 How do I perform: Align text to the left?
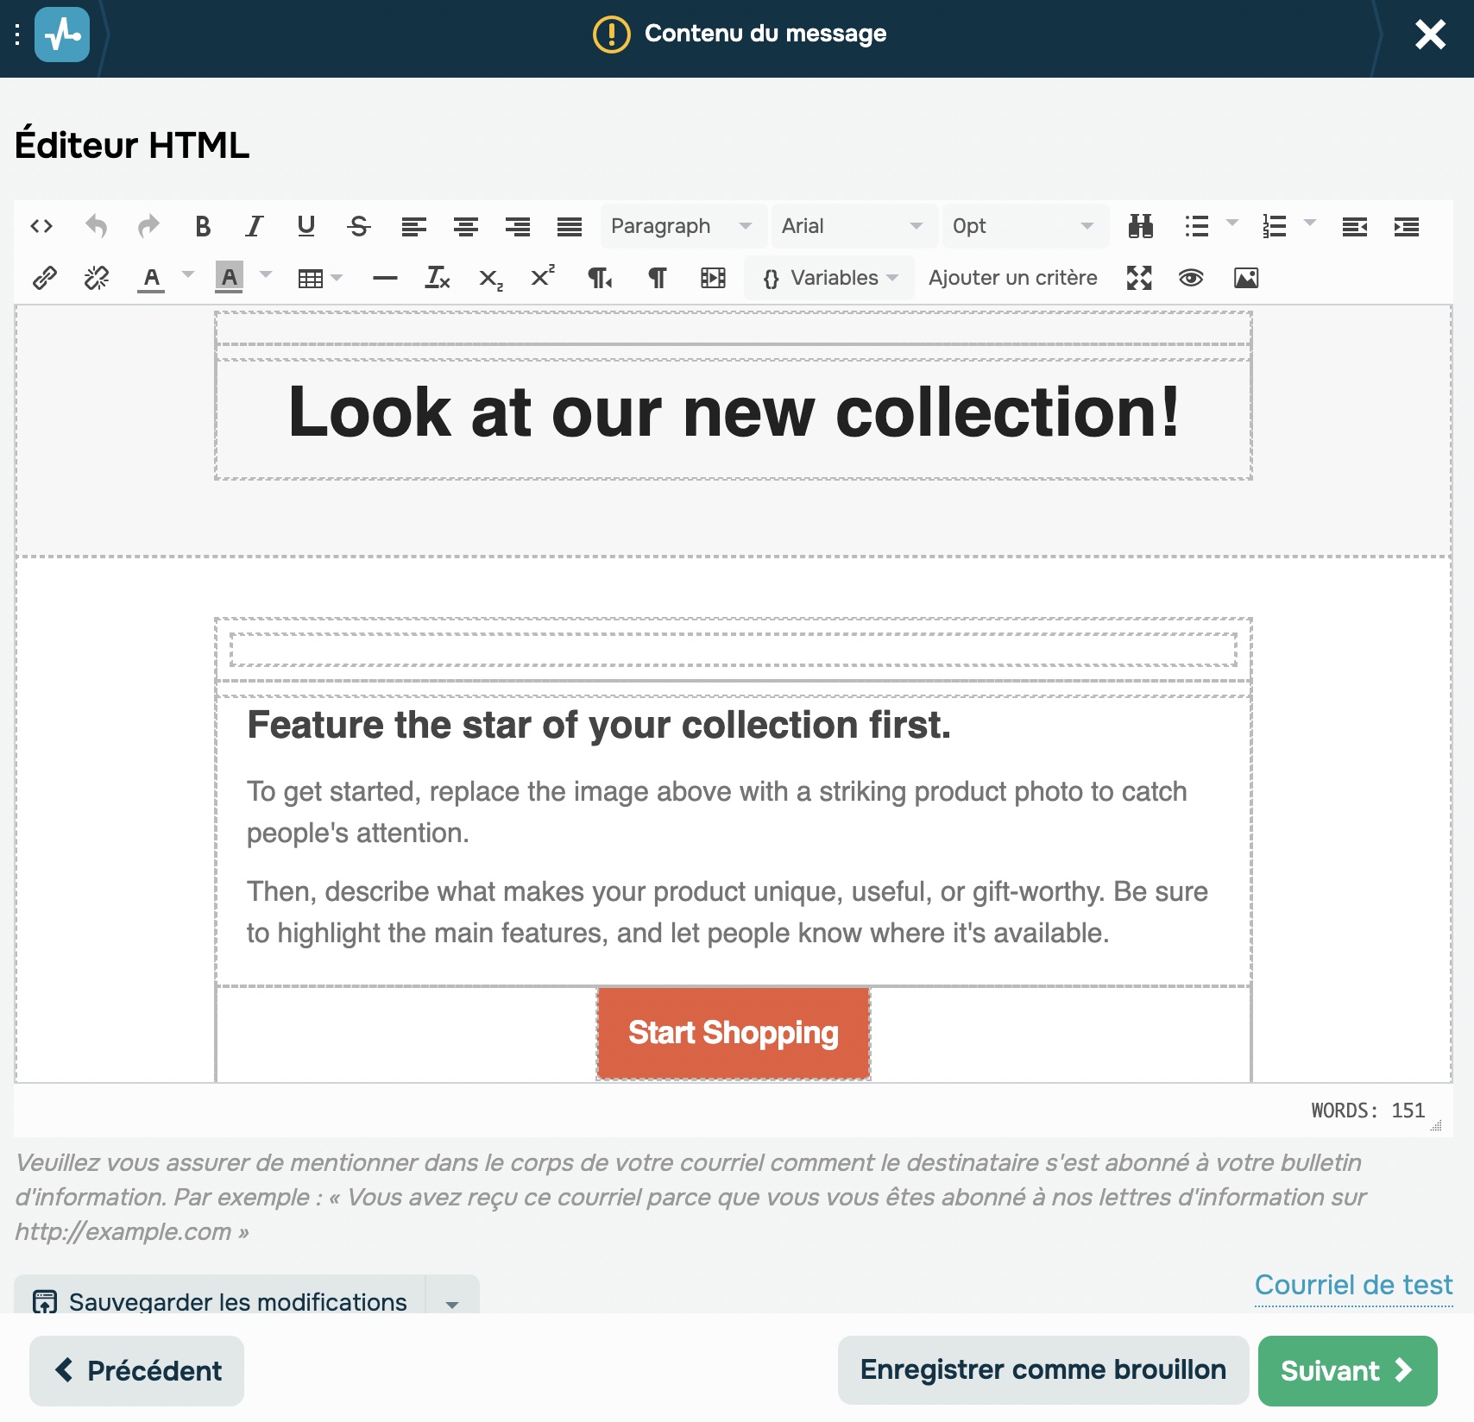[x=414, y=226]
